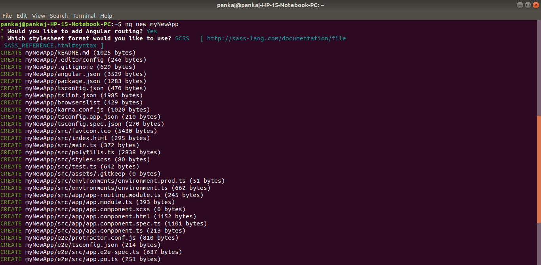The height and width of the screenshot is (265, 541).
Task: Click the e2e/protractor.conf.js line
Action: pos(89,238)
